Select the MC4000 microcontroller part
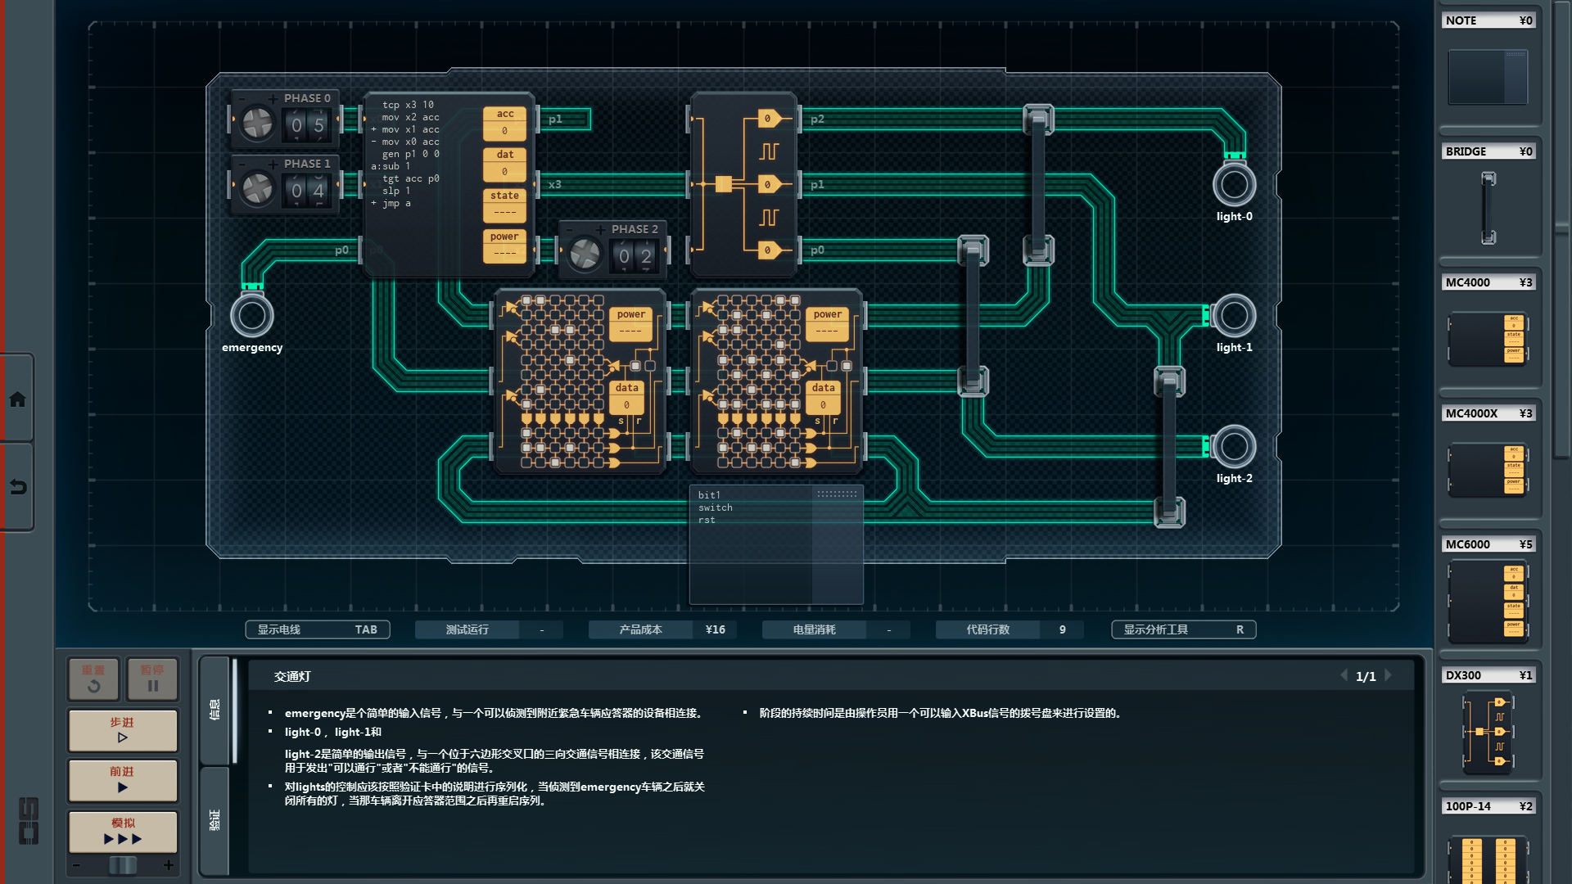The height and width of the screenshot is (884, 1572). 1488,338
